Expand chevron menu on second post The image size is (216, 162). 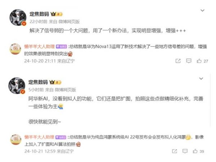201,78
